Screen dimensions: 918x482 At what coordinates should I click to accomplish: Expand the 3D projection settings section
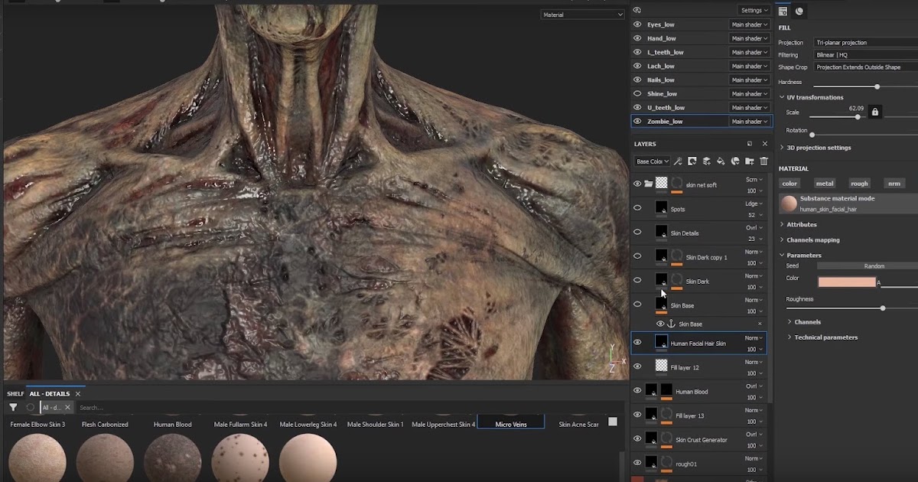pyautogui.click(x=820, y=147)
